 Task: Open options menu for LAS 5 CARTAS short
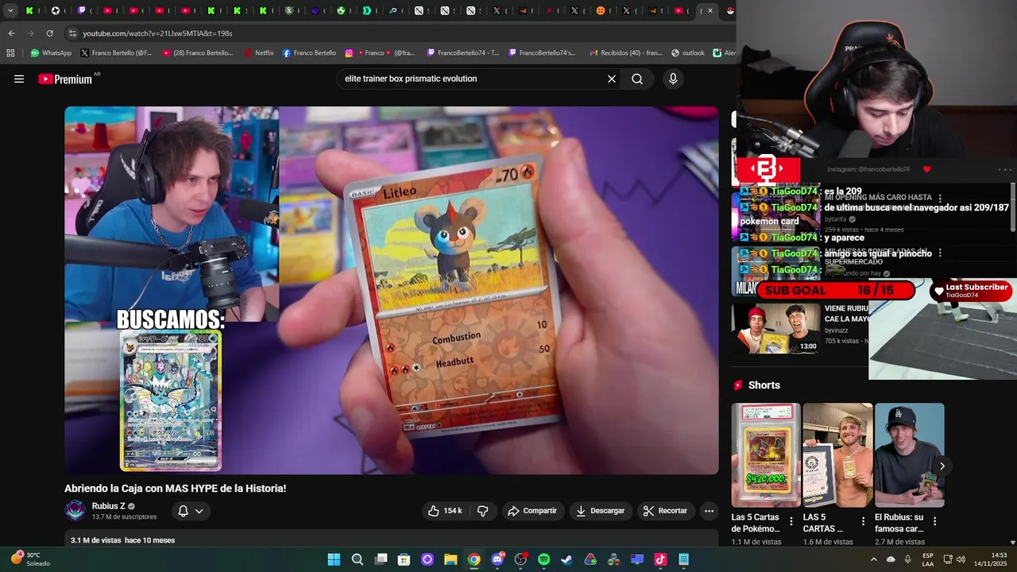coord(863,522)
